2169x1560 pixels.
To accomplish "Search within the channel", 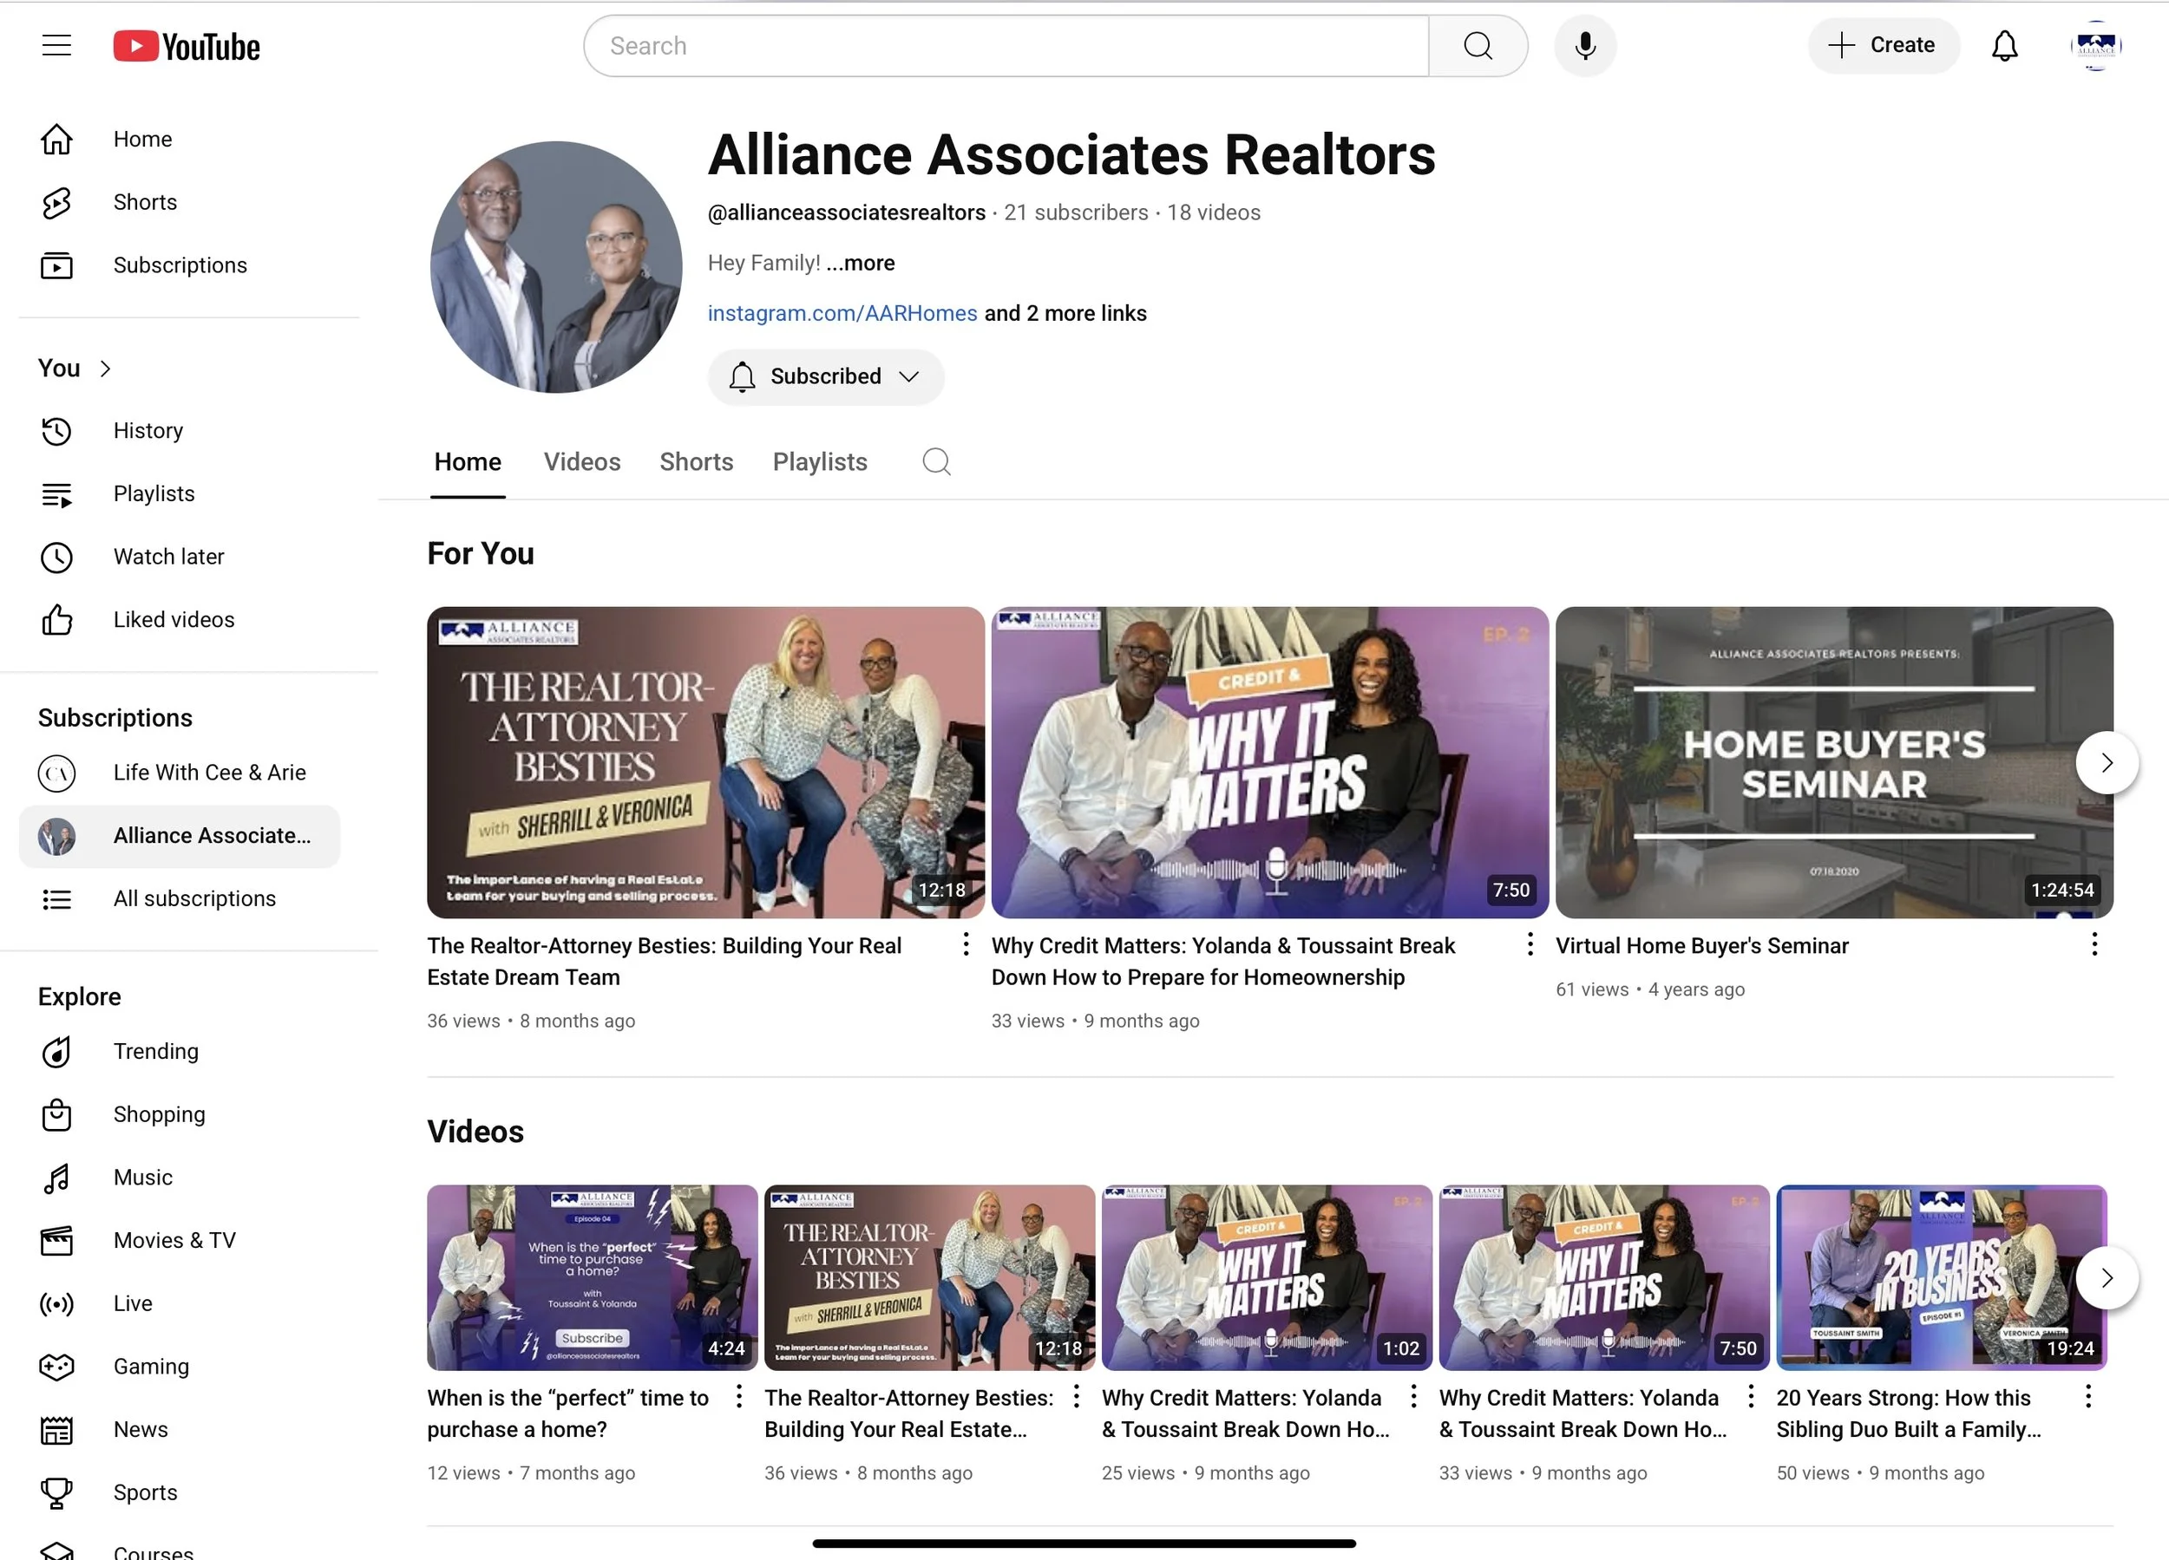I will pos(936,461).
